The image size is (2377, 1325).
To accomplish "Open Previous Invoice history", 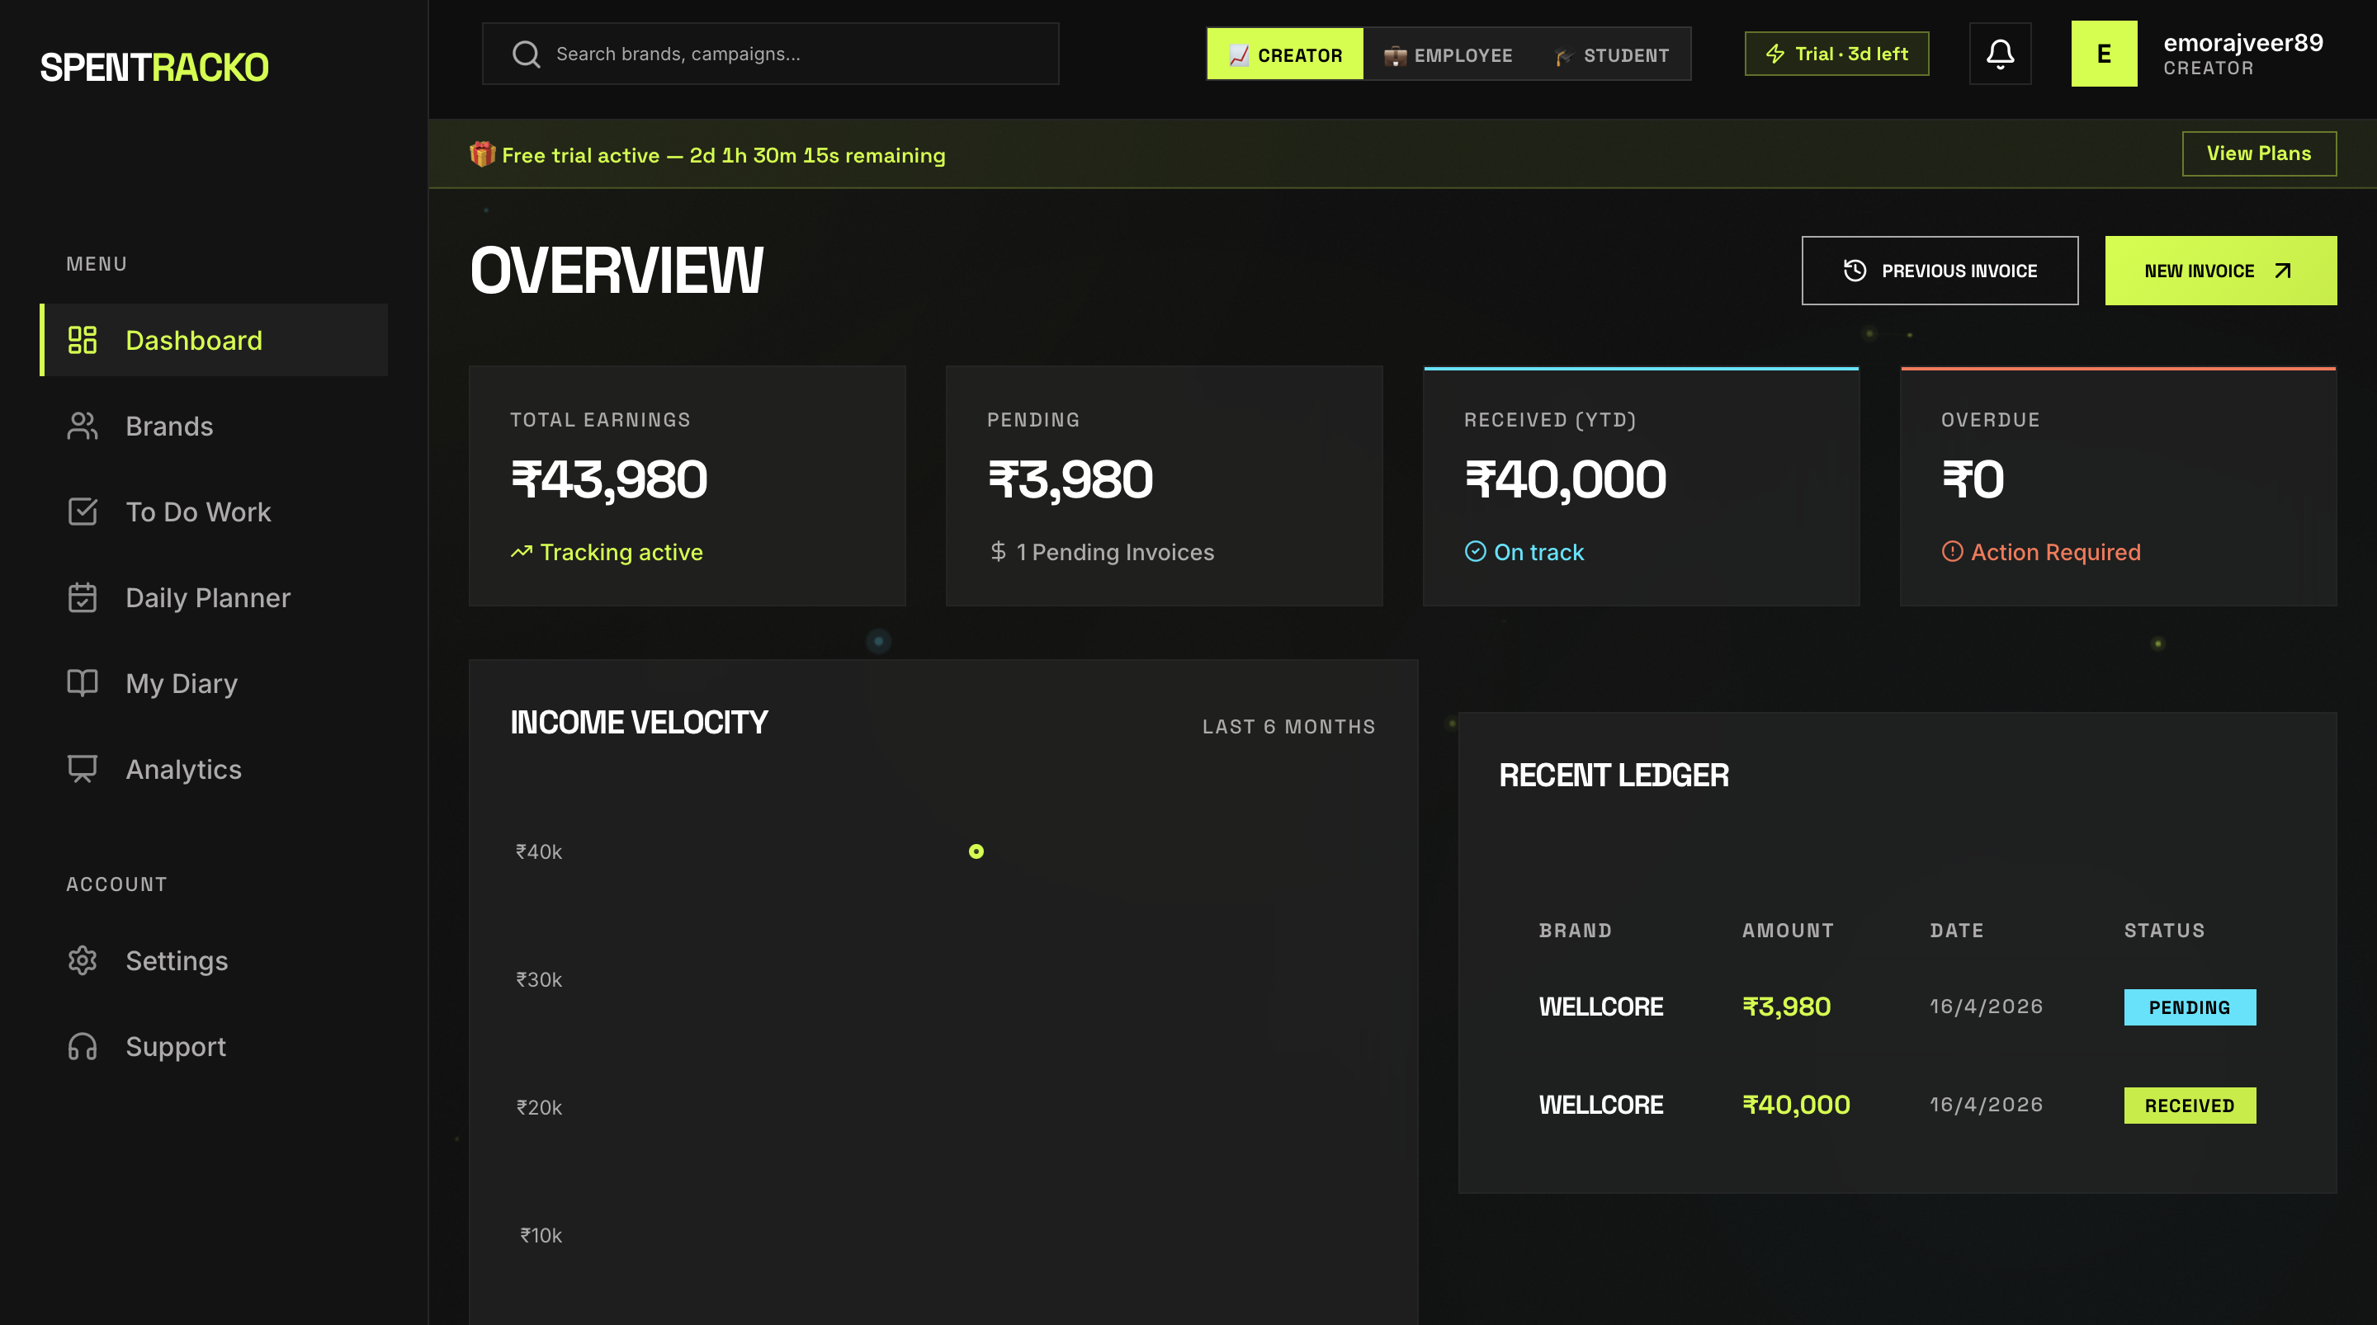I will click(1940, 271).
